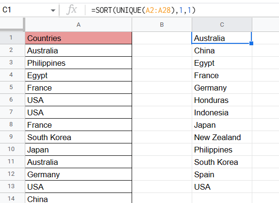Select row 5 header
This screenshot has height=203, width=279.
12,88
